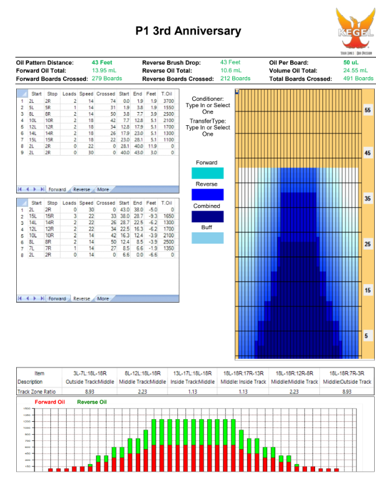The image size is (376, 484).
Task: Go to next sheet in top spreadsheet
Action: (34, 189)
